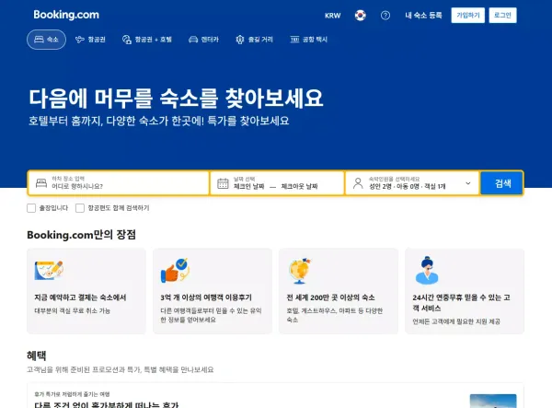Viewport: 552px width, 408px height.
Task: Open the 성인 2명 guests dropdown
Action: tap(412, 183)
